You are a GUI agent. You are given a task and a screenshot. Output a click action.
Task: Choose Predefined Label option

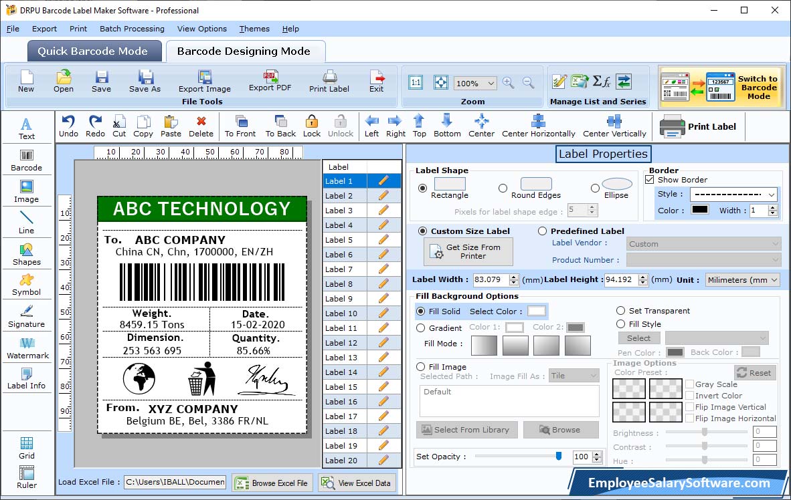542,231
